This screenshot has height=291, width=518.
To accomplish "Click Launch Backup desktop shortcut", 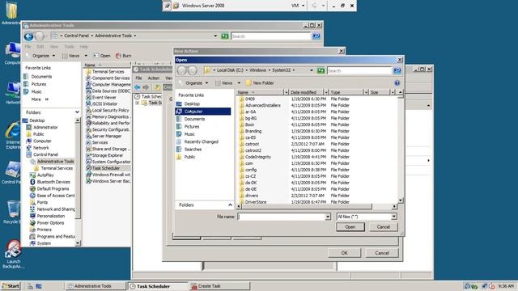I will [13, 254].
